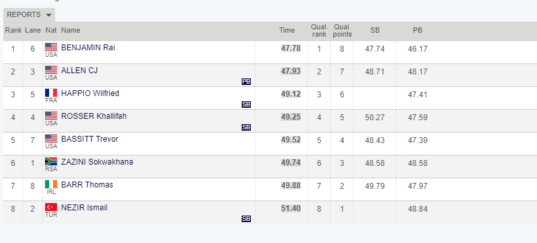Click the South Africa flag beside ZAZINI
This screenshot has width=537, height=243.
pos(51,161)
